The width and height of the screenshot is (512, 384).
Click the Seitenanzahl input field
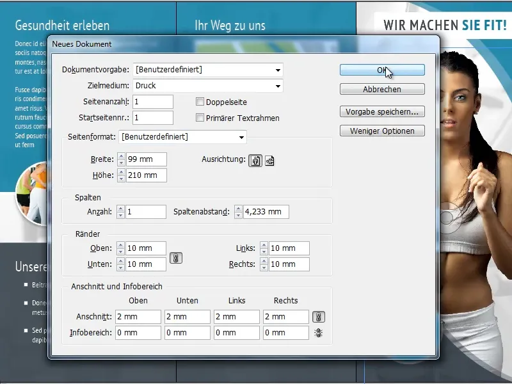click(153, 102)
